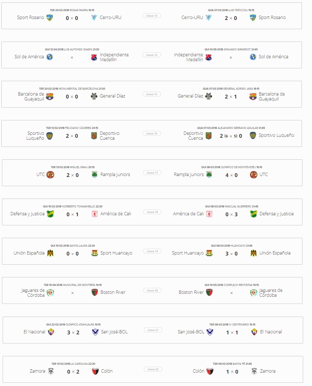Click the 2 (6 x 5) 0 penalty score
This screenshot has width=312, height=386.
pos(231,136)
